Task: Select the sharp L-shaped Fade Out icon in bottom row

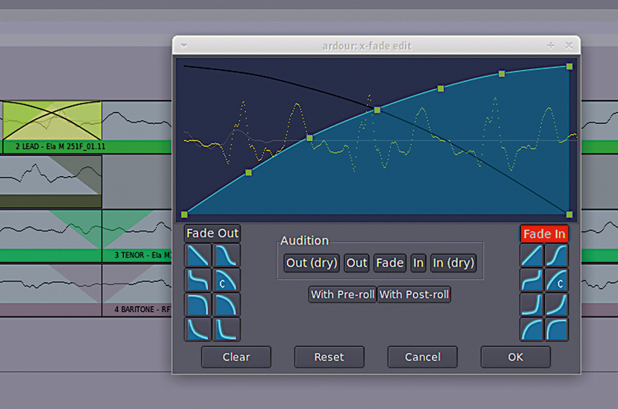Action: pyautogui.click(x=226, y=328)
